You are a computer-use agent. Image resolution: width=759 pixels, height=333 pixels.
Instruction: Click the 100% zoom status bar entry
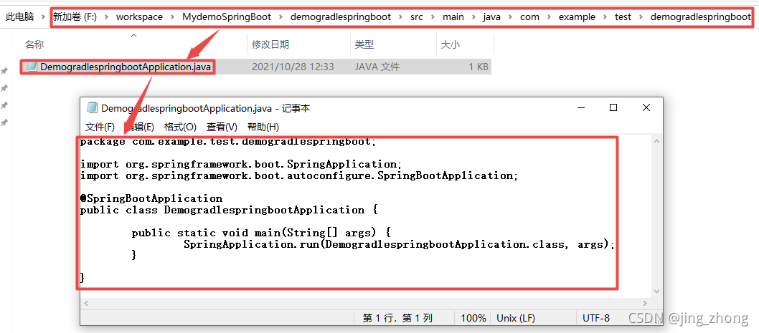click(x=473, y=318)
